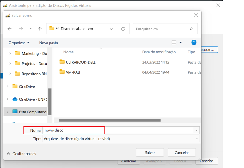
Task: Expand the Marketing folder node
Action: coord(10,53)
